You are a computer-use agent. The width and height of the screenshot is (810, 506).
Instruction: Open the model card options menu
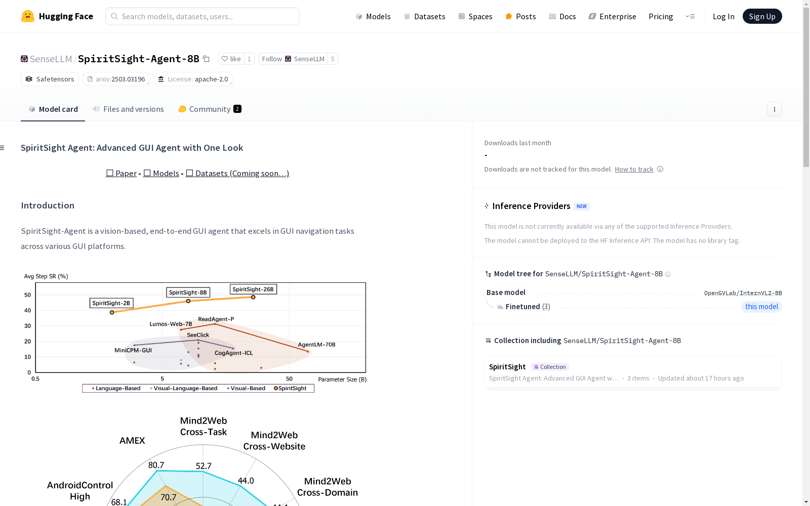pyautogui.click(x=774, y=109)
